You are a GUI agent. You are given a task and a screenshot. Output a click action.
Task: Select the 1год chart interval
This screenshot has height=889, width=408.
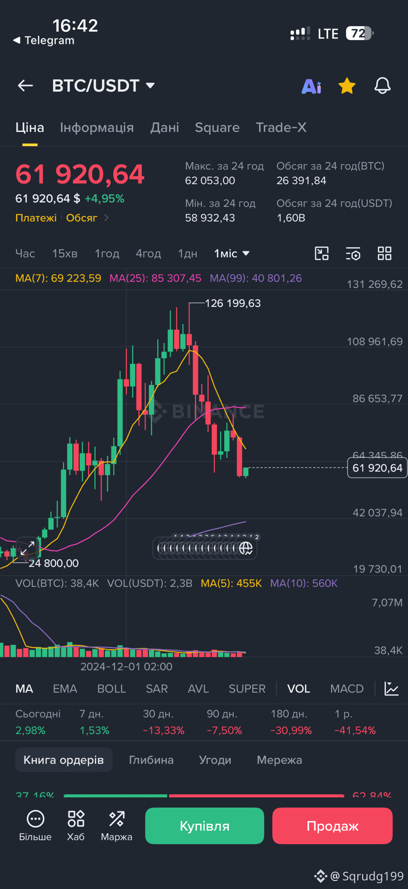(x=107, y=254)
